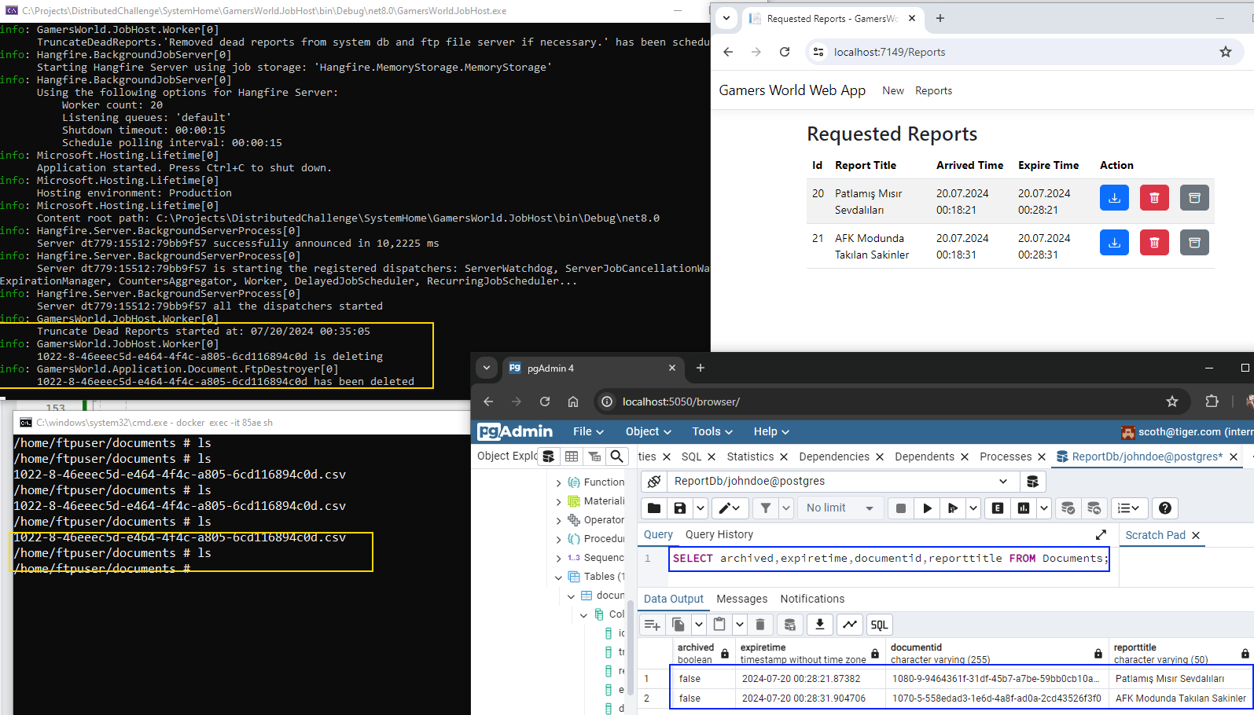Click the rollback transaction icon
Screen dimensions: 1254x715
pos(1094,508)
